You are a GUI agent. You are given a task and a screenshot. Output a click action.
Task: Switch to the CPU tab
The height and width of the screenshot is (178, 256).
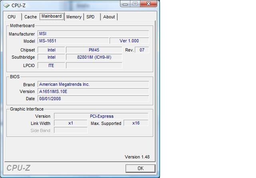[13, 17]
